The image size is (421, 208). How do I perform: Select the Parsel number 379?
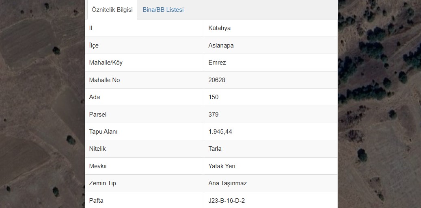pos(214,115)
